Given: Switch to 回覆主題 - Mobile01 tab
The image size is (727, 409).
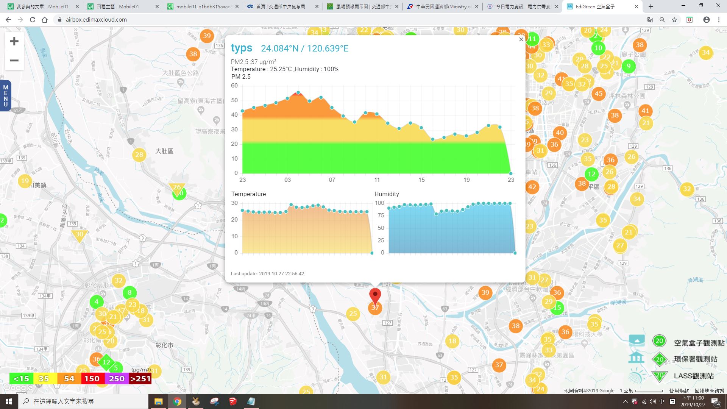Looking at the screenshot, I should pos(122,6).
